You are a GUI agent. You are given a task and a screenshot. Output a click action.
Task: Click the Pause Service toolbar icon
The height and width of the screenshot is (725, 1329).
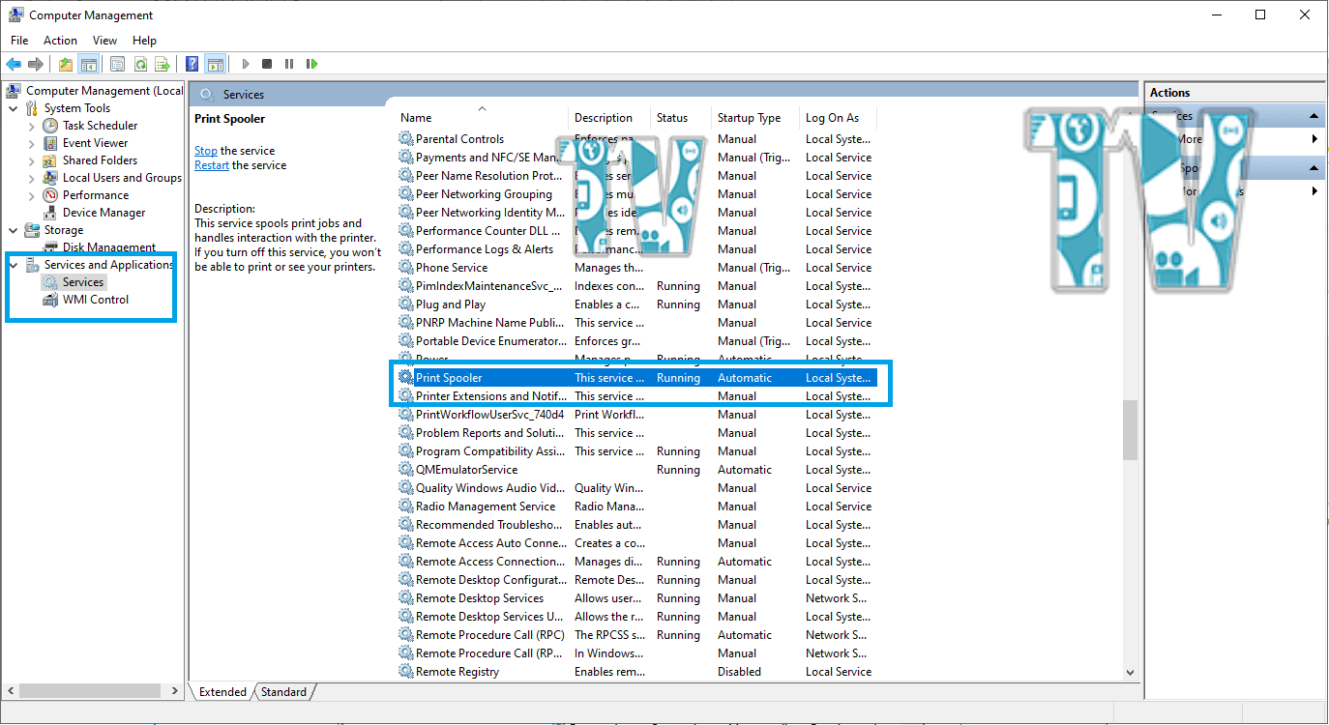(289, 64)
